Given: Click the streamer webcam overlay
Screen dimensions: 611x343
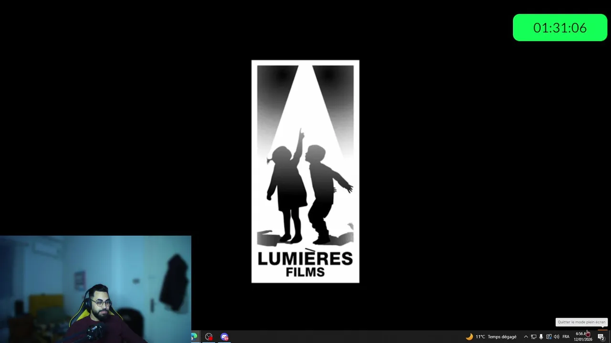Looking at the screenshot, I should (x=95, y=289).
